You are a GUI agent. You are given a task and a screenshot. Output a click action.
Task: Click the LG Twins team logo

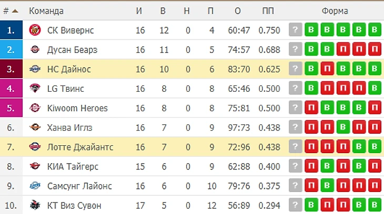35,89
